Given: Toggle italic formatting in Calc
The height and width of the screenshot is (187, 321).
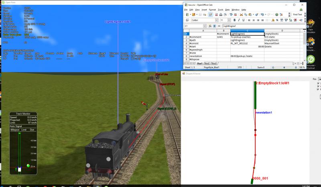Looking at the screenshot, I should tap(239, 20).
